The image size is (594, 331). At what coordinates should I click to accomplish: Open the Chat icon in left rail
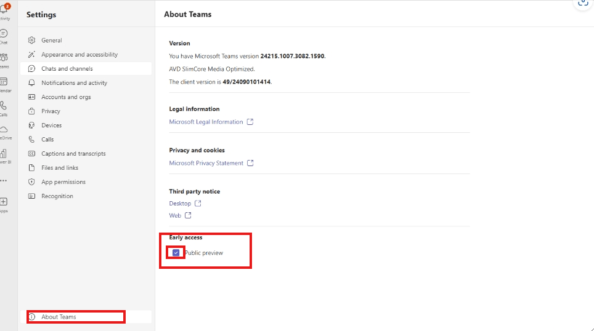4,34
